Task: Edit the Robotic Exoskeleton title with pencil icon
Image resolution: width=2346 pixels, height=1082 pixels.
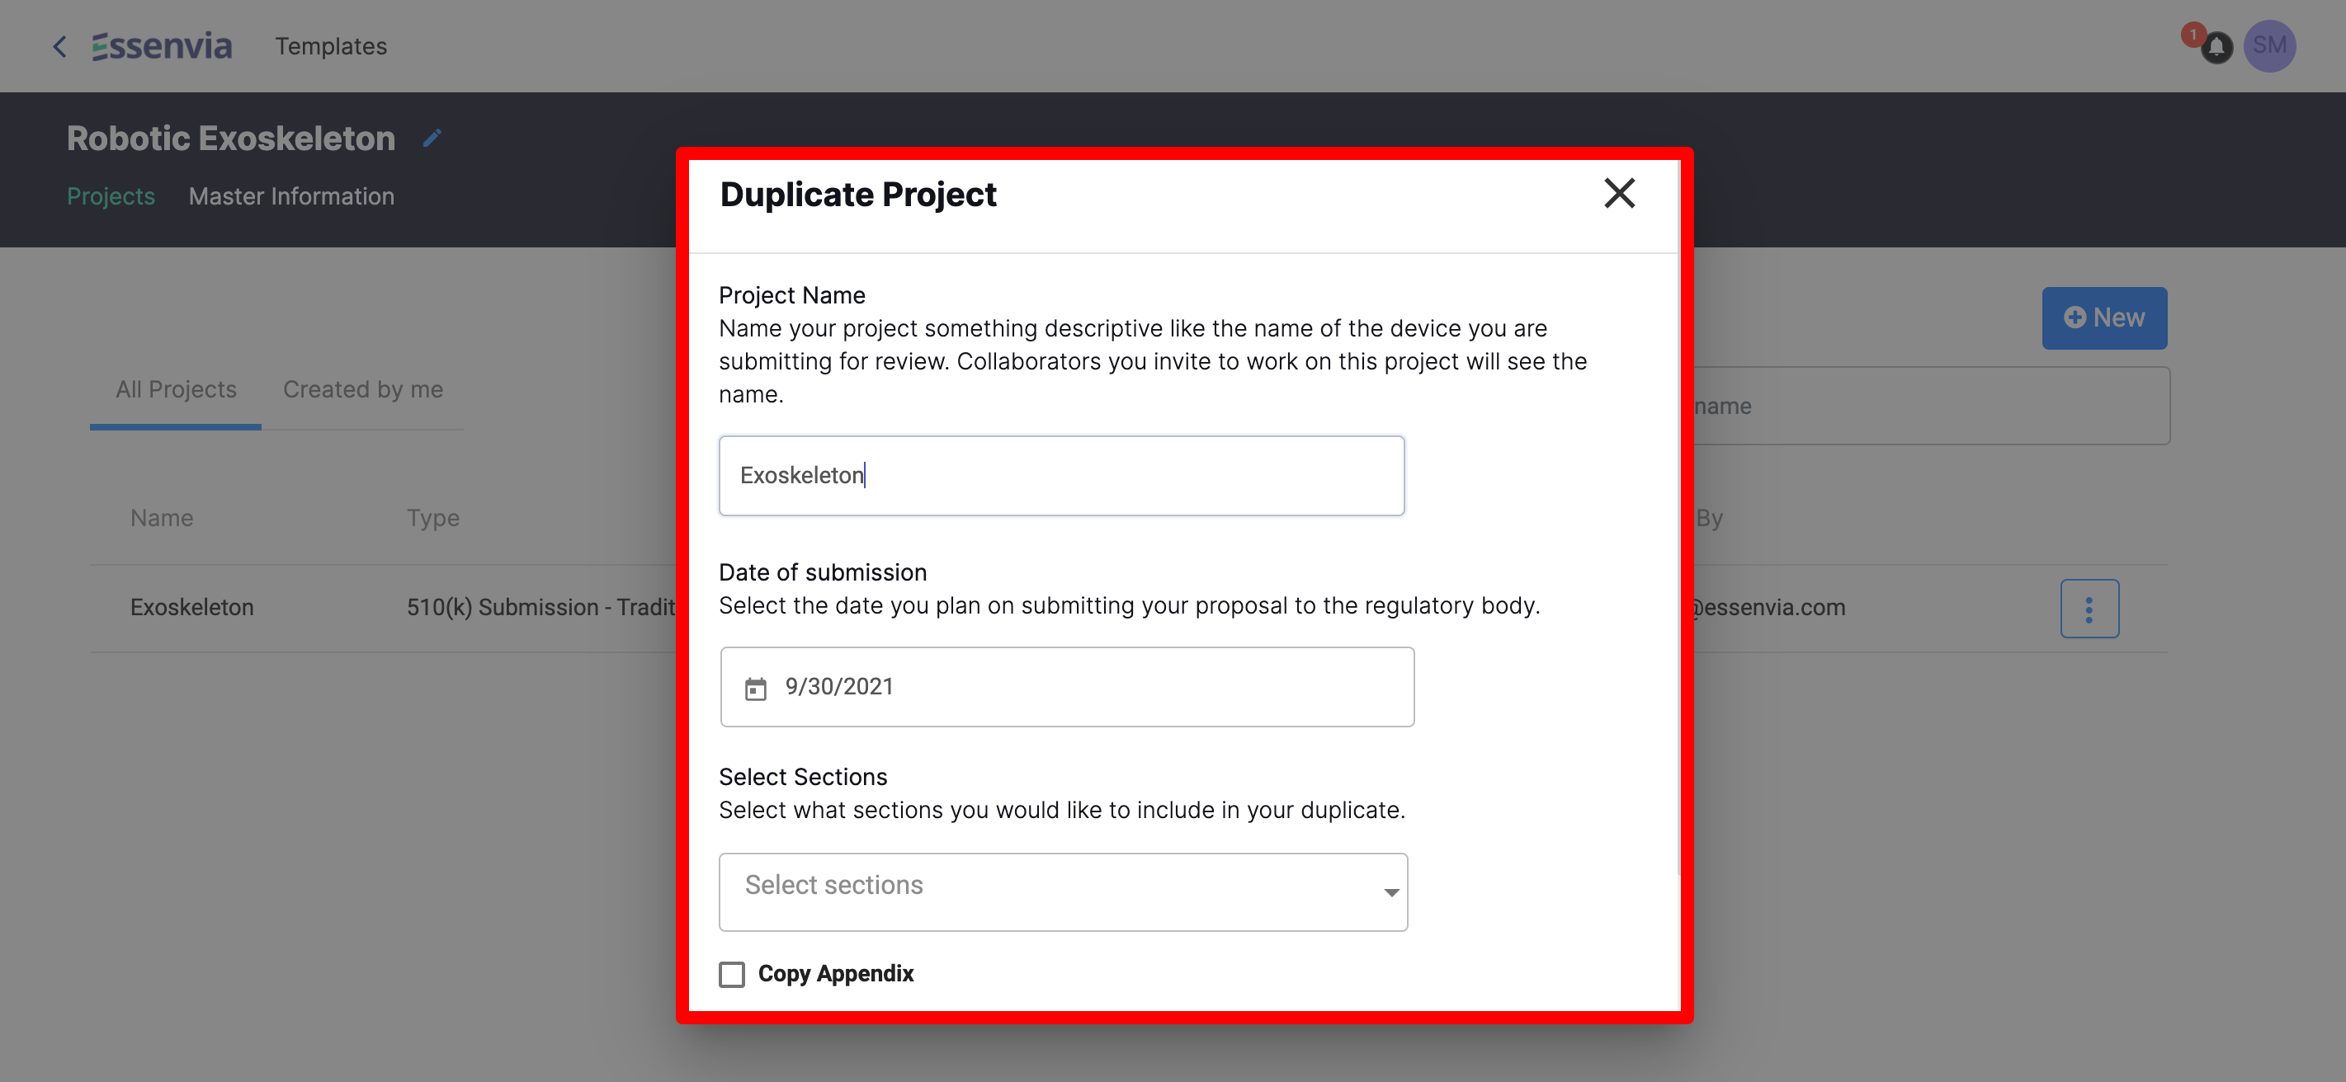Action: [x=432, y=139]
